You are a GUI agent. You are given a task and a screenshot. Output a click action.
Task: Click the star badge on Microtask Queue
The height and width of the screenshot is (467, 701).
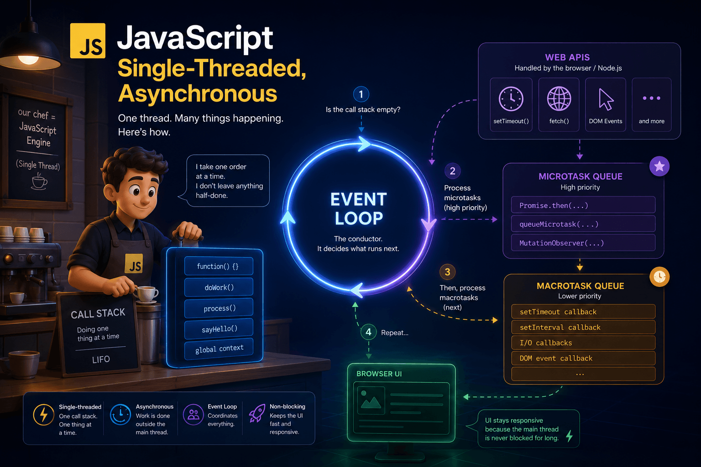click(659, 166)
